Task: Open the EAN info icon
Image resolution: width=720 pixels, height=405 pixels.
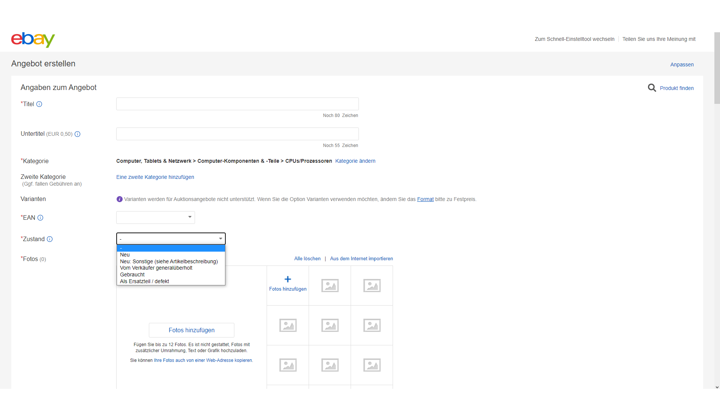Action: (40, 218)
